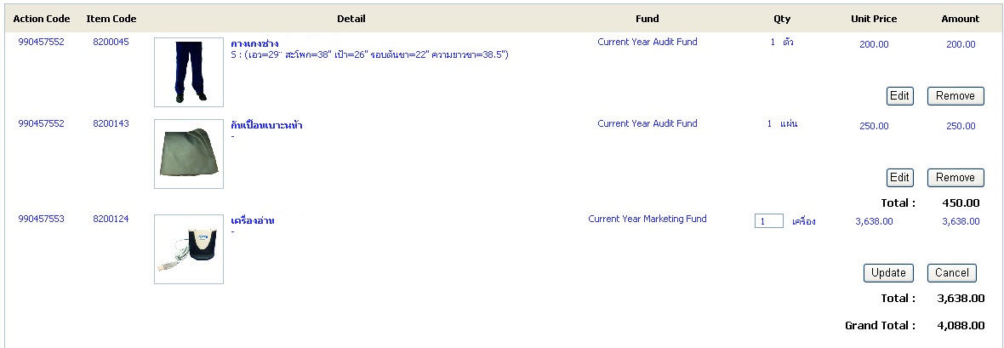
Task: Select the Current Year Marketing Fund text
Action: coord(647,220)
